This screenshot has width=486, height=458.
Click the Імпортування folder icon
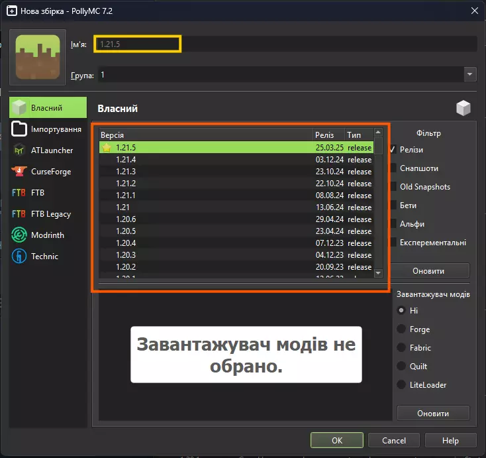point(19,129)
